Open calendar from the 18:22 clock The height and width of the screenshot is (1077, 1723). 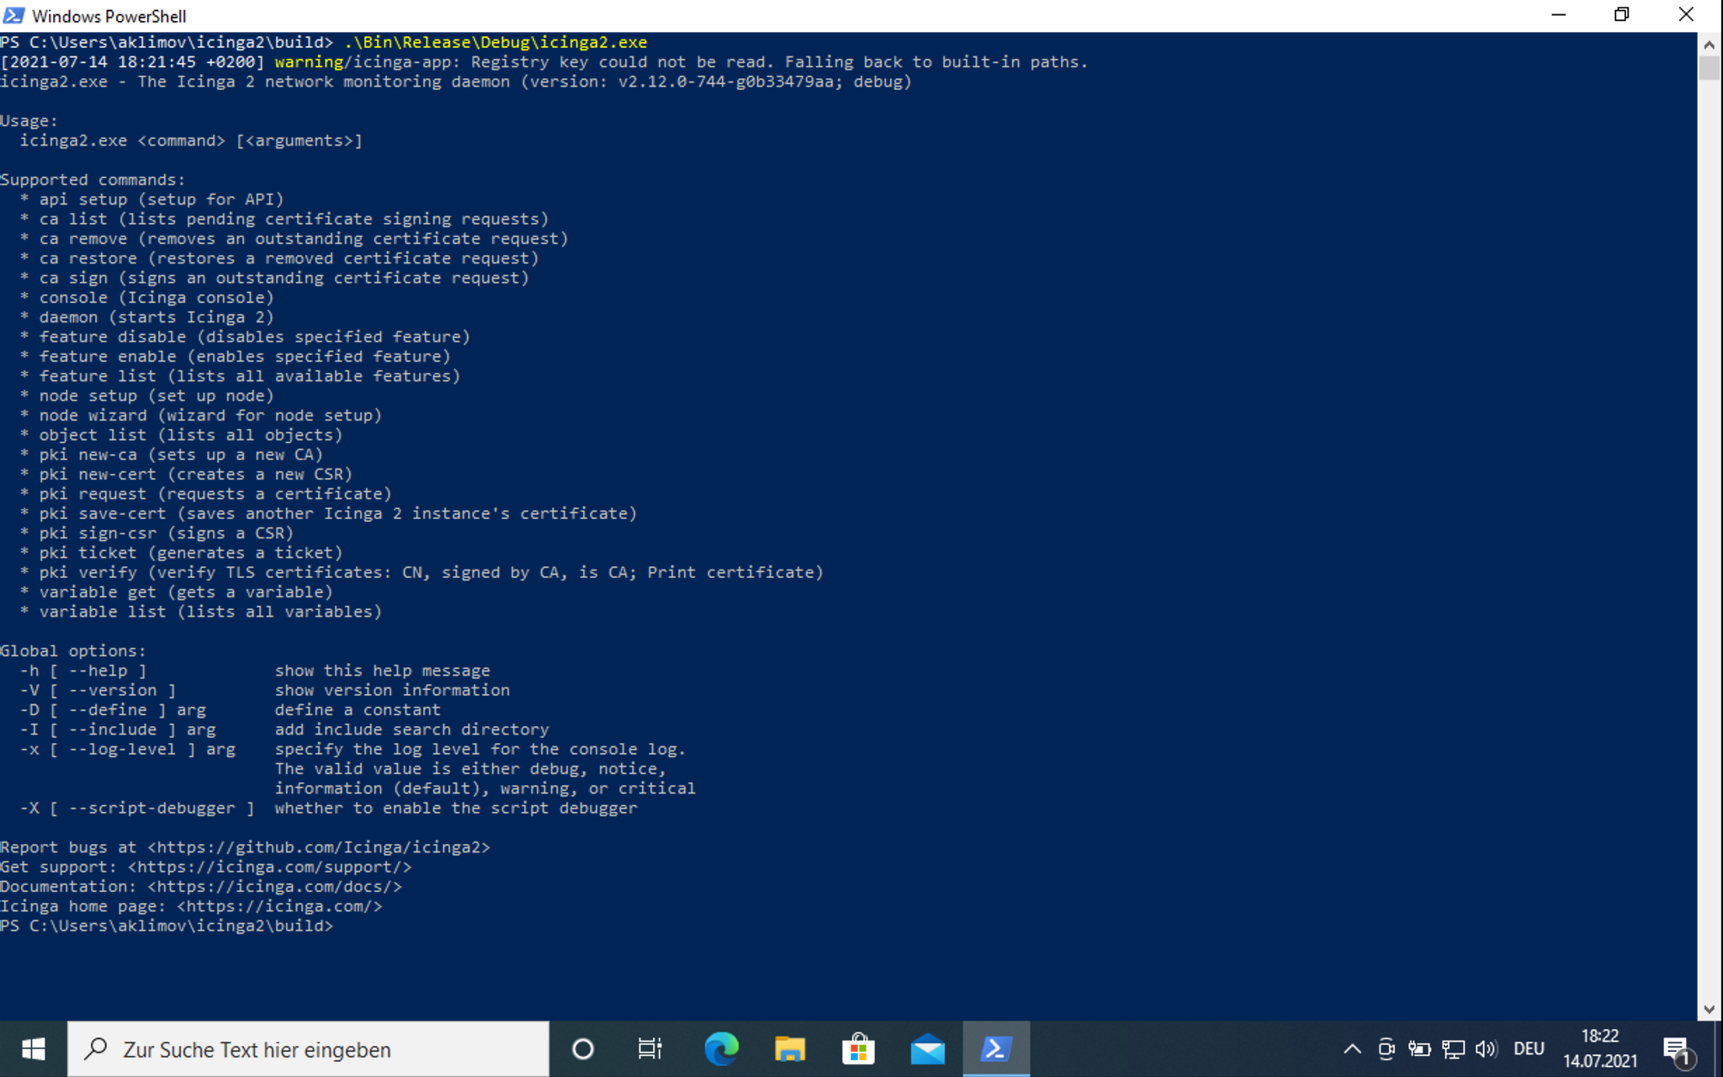(x=1599, y=1049)
